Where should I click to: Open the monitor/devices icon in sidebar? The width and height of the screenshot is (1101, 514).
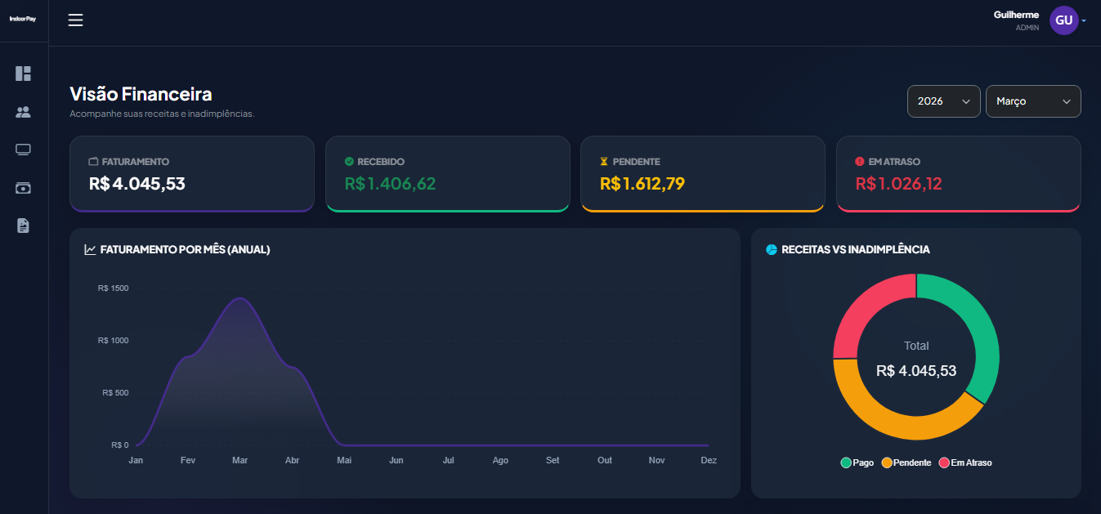pyautogui.click(x=23, y=150)
